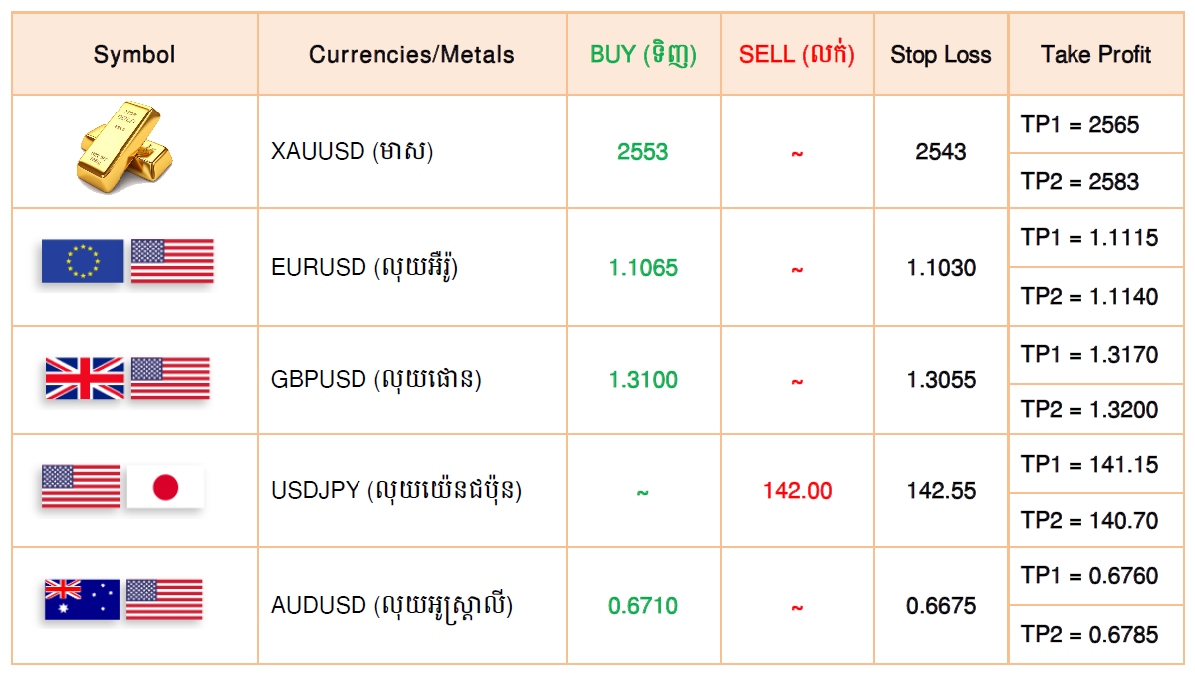Click GBPUSD TP1 = 1.3170 cell
The width and height of the screenshot is (1195, 673).
[x=1095, y=354]
